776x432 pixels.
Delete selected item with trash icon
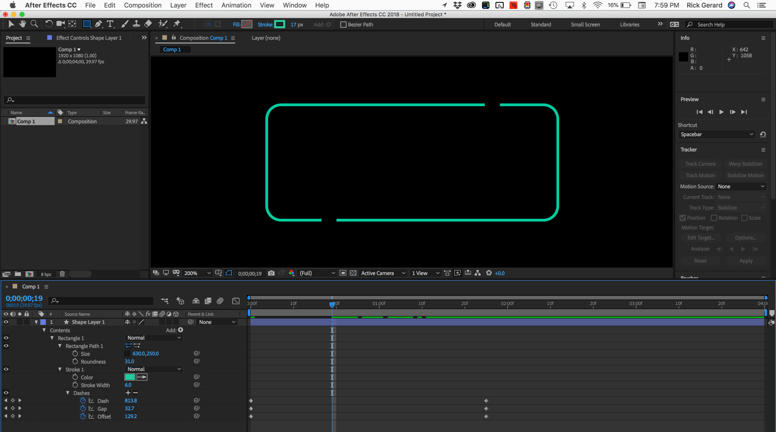[62, 274]
